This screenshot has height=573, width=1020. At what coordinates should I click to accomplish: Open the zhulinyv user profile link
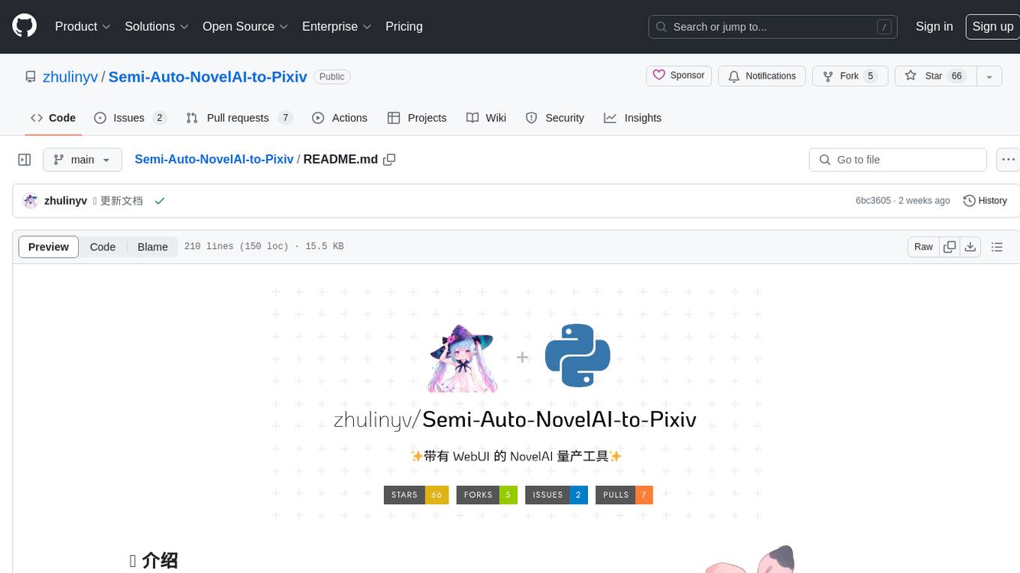click(x=70, y=76)
